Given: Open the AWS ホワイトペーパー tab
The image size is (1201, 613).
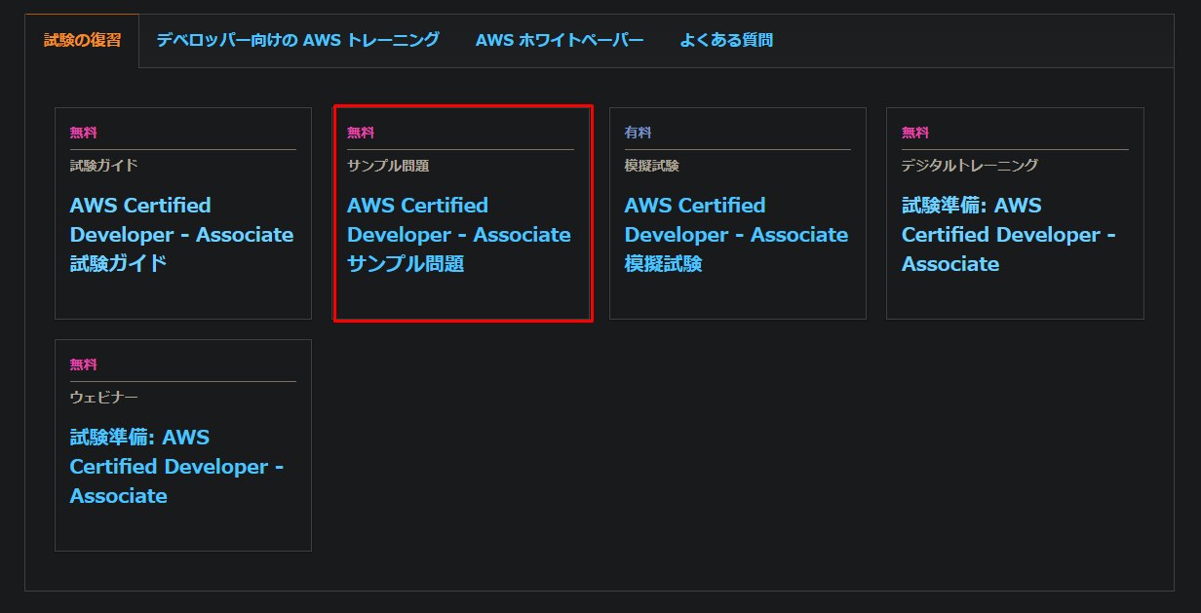Looking at the screenshot, I should 560,40.
